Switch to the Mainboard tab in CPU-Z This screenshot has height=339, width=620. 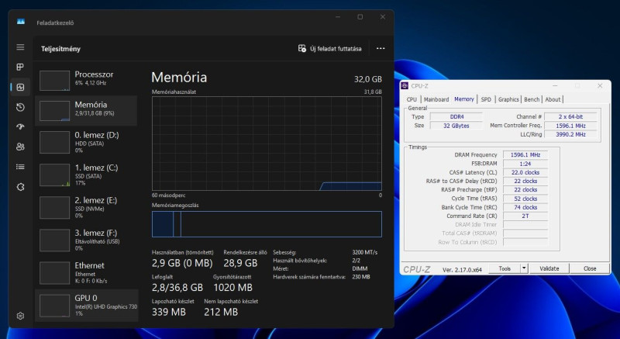point(436,99)
